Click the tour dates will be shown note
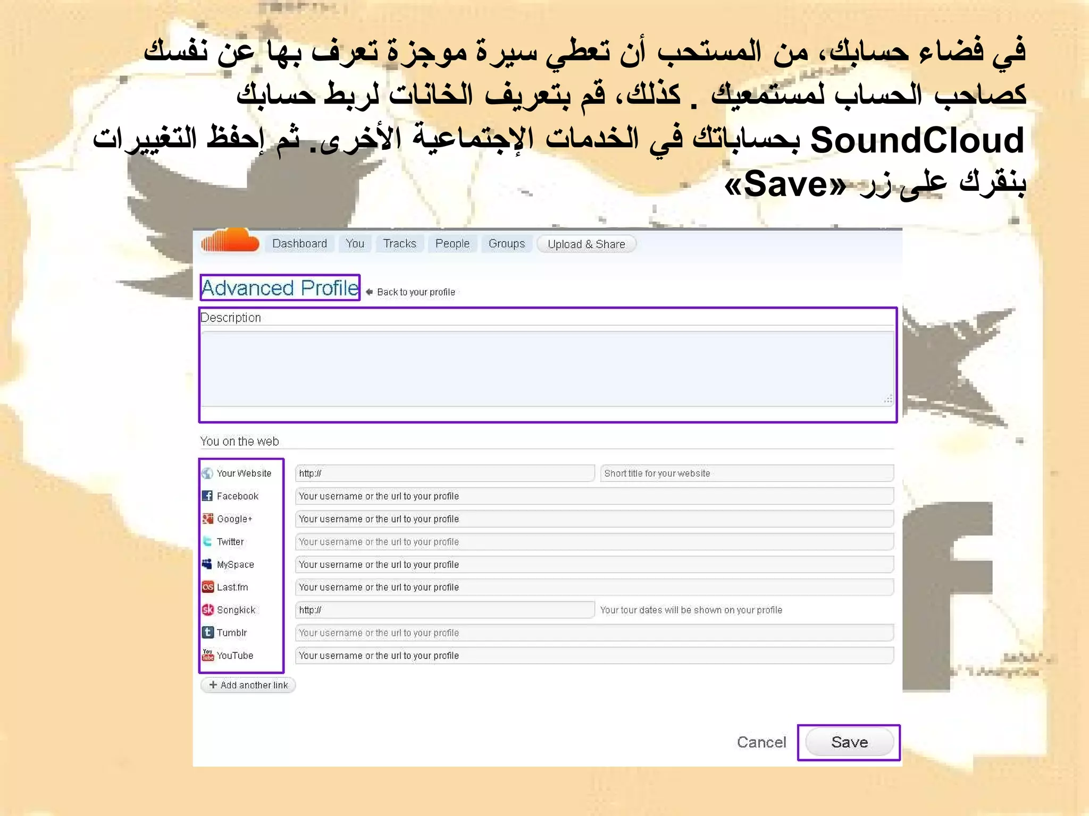1089x816 pixels. pos(691,610)
